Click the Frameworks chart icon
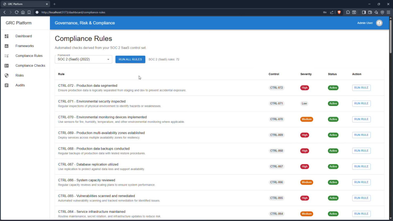This screenshot has height=221, width=393. pyautogui.click(x=7, y=46)
